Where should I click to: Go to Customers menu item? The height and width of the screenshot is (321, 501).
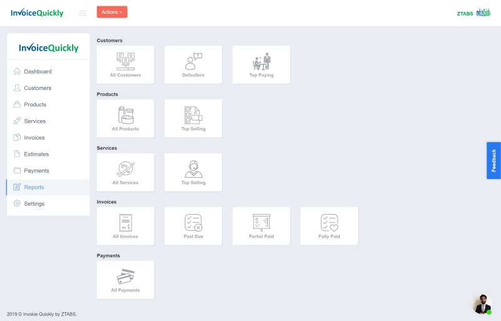[x=48, y=88]
